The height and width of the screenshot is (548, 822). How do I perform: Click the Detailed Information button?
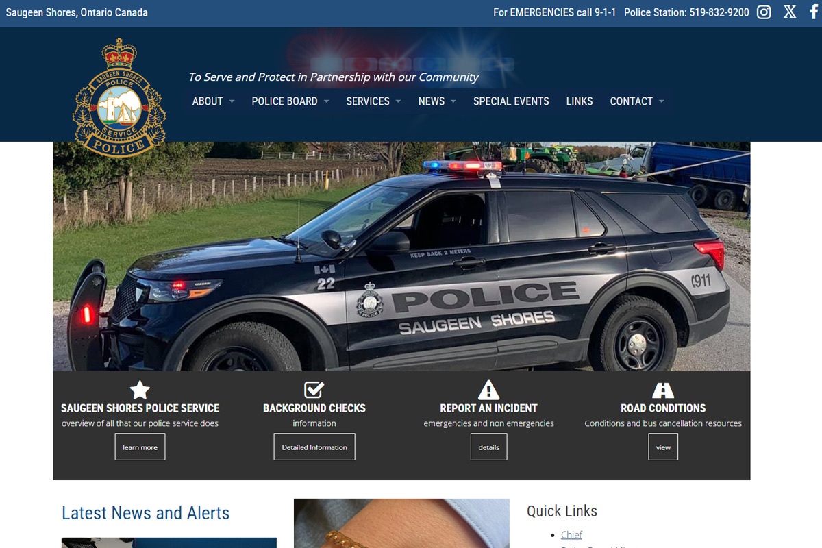(314, 447)
